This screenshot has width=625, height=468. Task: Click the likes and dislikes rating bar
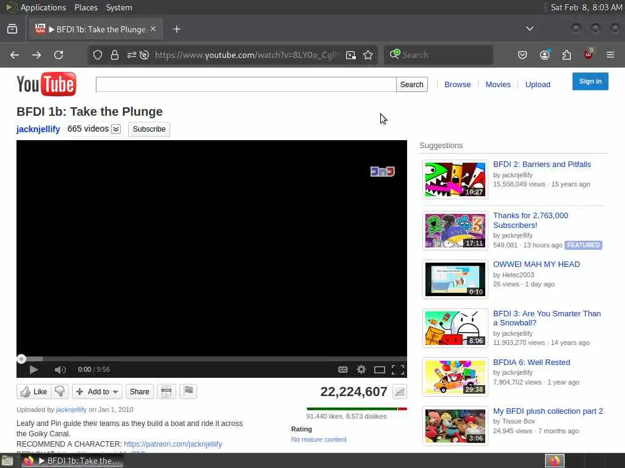[x=356, y=409]
